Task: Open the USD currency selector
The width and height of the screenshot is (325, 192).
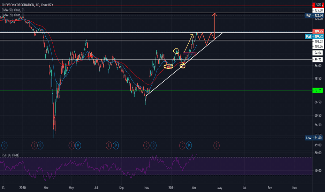Action: coord(319,4)
